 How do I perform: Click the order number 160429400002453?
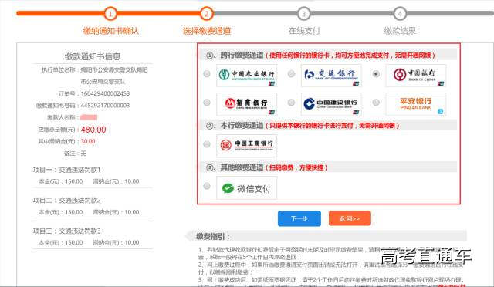[105, 93]
